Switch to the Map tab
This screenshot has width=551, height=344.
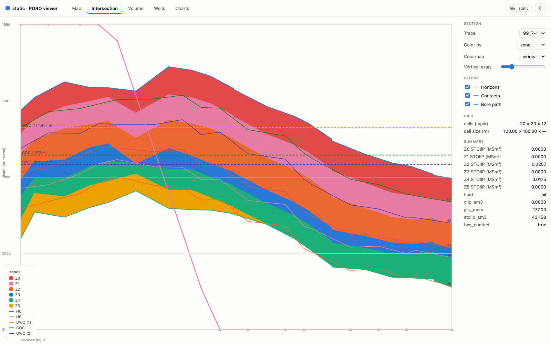tap(77, 8)
